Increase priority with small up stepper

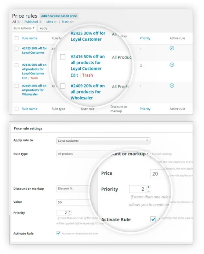pos(70,211)
